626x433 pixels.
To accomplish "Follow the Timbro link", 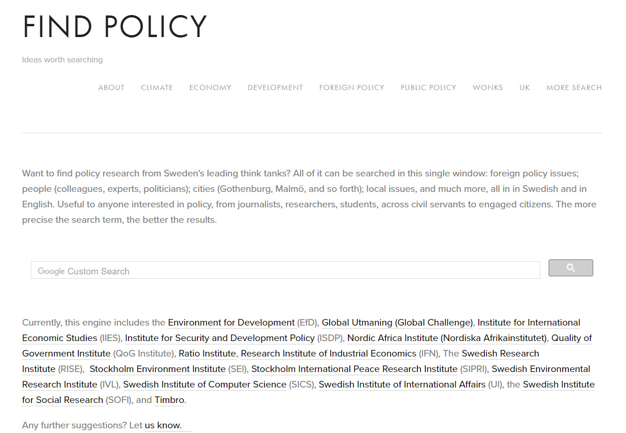I will 169,400.
